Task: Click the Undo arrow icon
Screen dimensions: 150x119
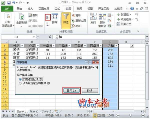Action: (13, 3)
